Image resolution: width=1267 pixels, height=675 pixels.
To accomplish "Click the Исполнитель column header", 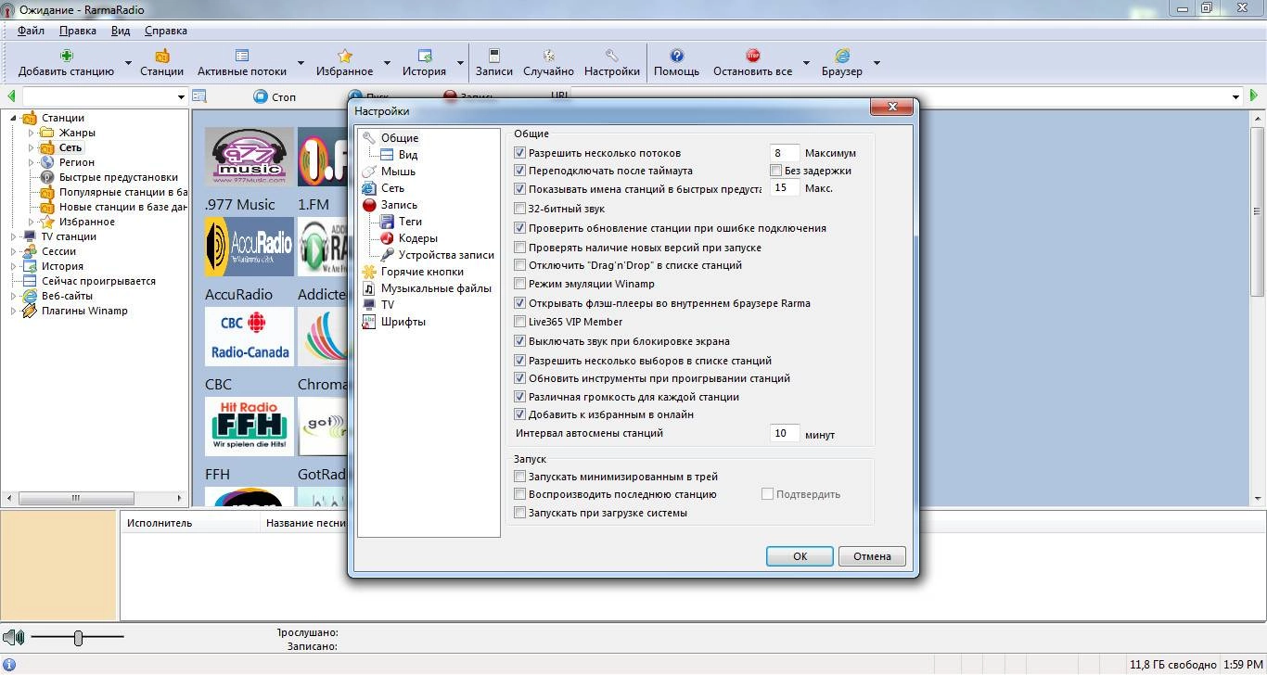I will (x=190, y=523).
